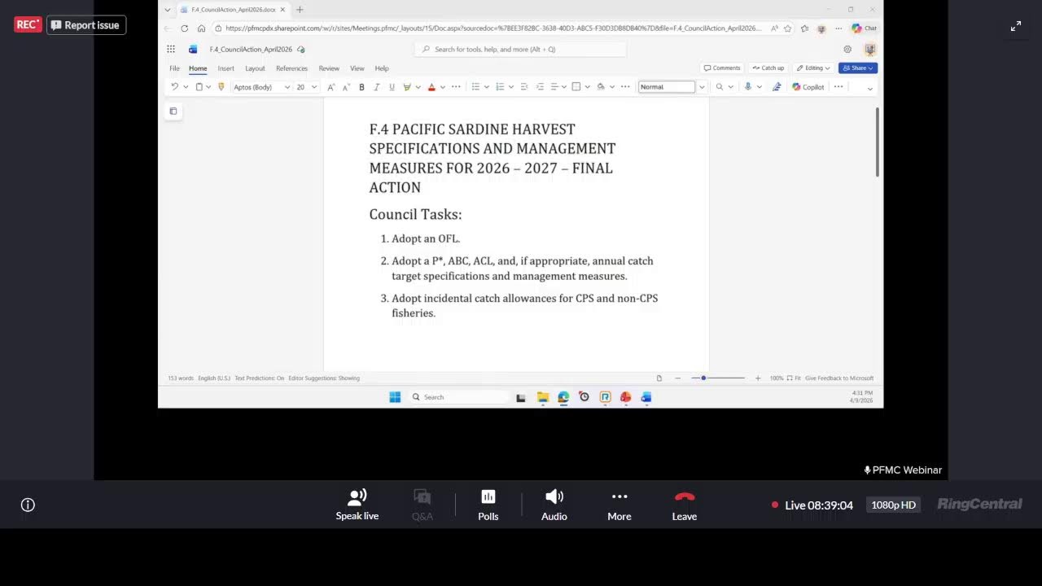Screen dimensions: 1042x586
Task: Click the Audio speaker control
Action: [x=554, y=505]
